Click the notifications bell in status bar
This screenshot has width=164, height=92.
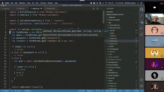(x=142, y=91)
